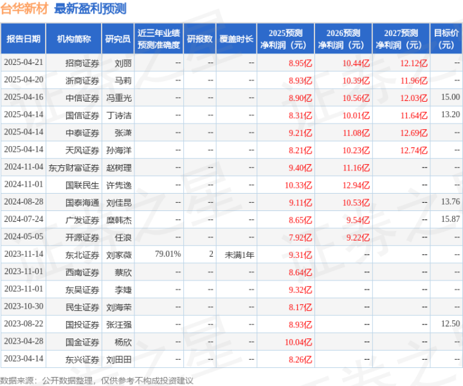Click the 数据来源 disclaimer footer text
Screen dimensions: 463x386
coord(97,380)
